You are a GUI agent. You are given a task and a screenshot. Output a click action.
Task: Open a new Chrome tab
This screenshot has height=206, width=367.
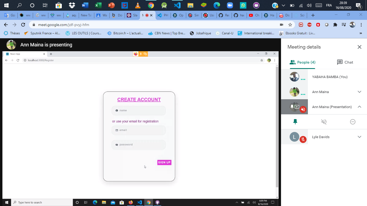pyautogui.click(x=313, y=15)
